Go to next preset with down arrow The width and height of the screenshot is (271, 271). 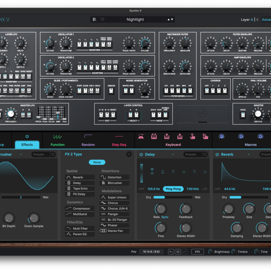tap(172, 20)
